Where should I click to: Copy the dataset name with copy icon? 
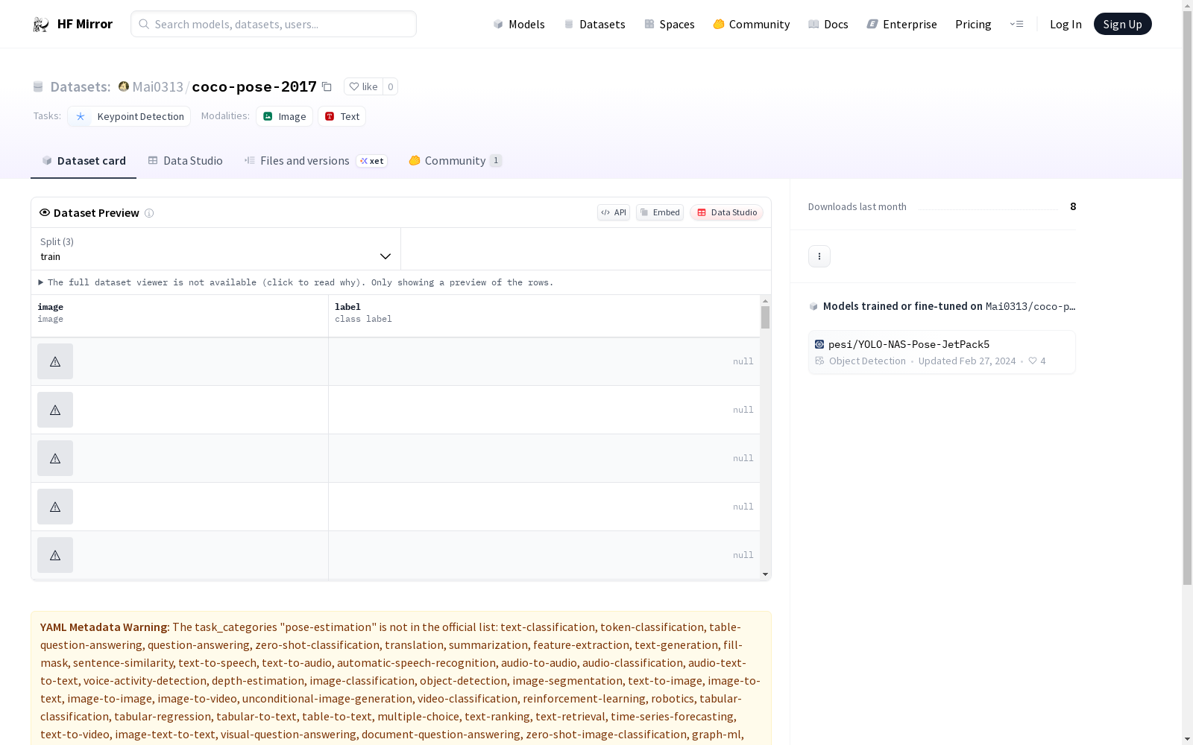click(x=327, y=86)
